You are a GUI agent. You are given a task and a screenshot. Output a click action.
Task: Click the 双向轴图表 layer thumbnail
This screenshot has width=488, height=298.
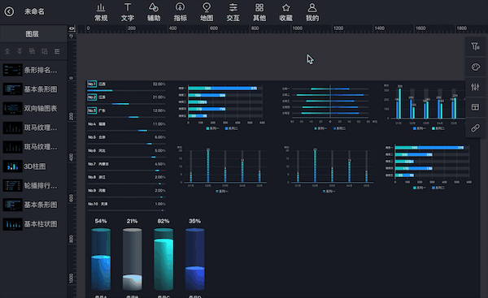click(12, 109)
